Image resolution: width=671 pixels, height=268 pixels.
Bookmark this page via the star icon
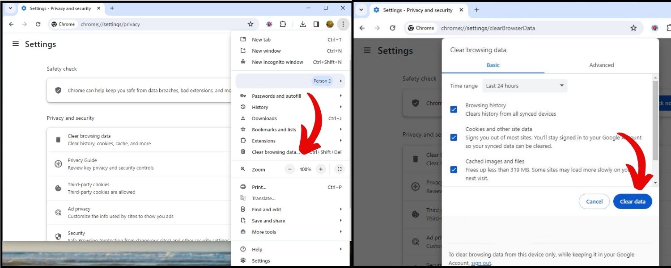point(251,24)
